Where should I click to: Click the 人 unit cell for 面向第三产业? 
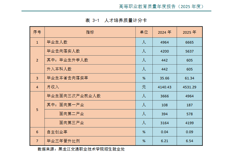(144, 123)
